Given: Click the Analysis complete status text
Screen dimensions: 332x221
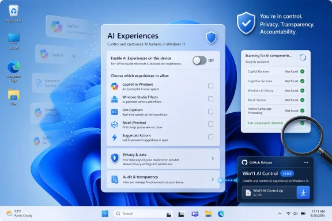Looking at the screenshot, I should click(x=257, y=62).
